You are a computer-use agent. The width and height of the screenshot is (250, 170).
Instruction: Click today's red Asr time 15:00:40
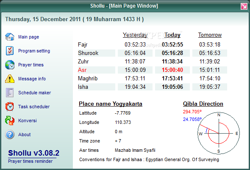(x=172, y=70)
